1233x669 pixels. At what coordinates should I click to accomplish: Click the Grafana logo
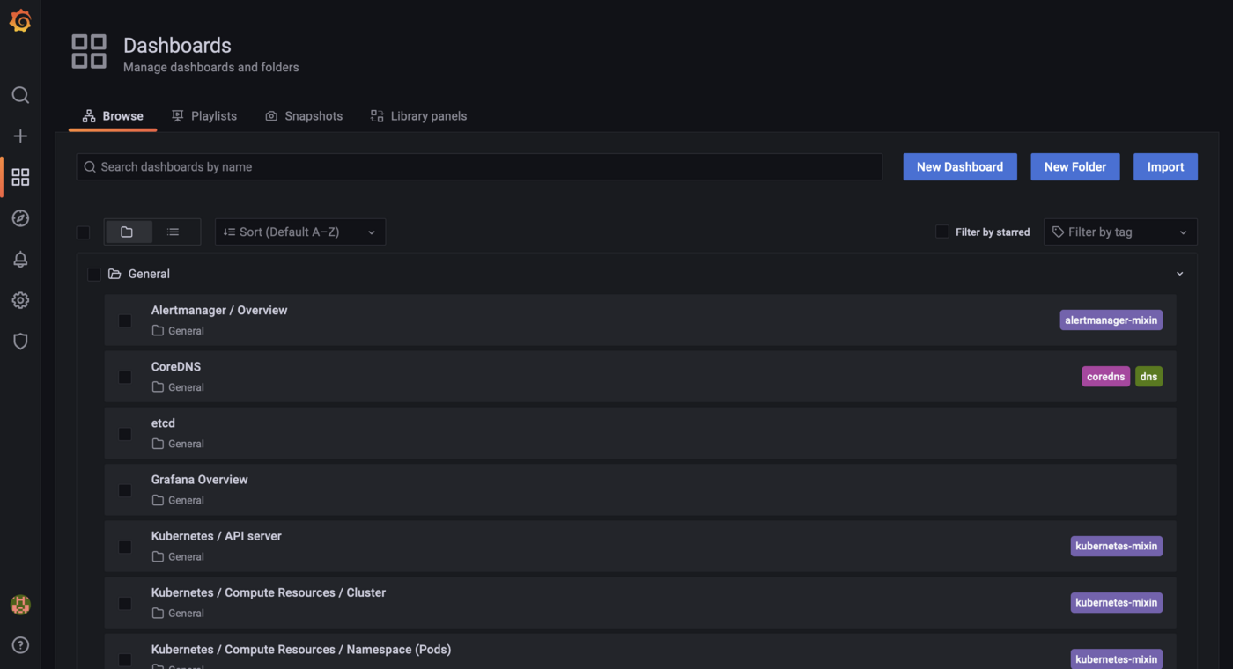20,20
